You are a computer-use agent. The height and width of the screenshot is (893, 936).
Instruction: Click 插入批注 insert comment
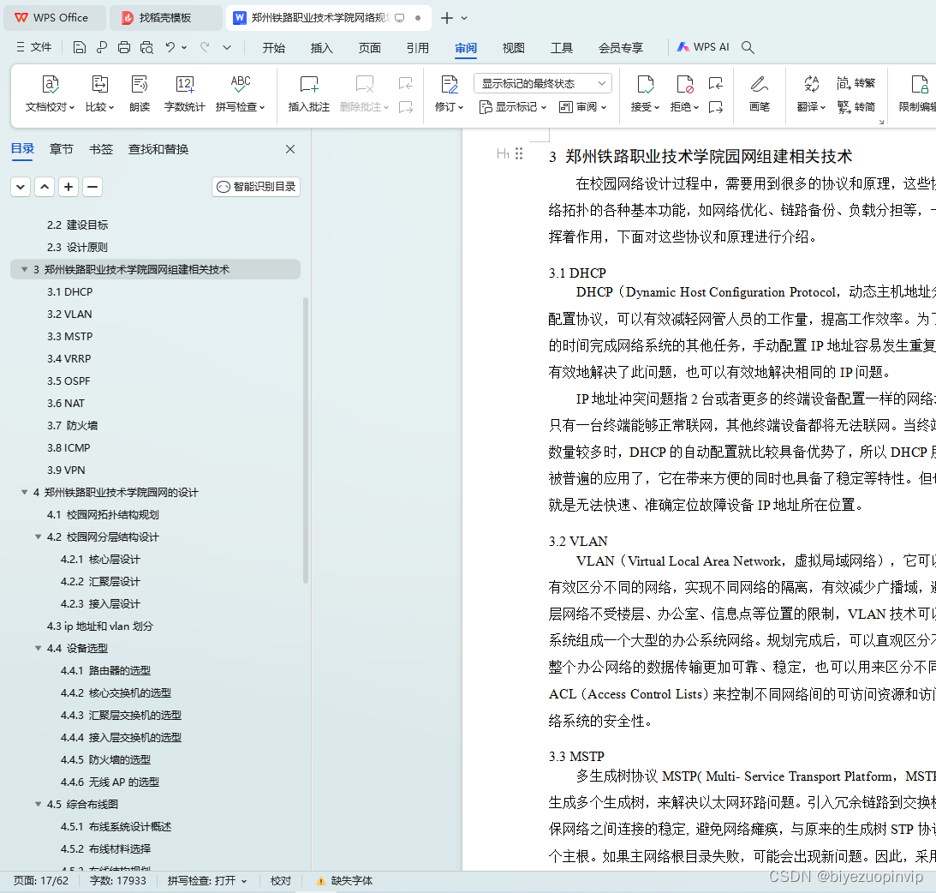tap(308, 93)
